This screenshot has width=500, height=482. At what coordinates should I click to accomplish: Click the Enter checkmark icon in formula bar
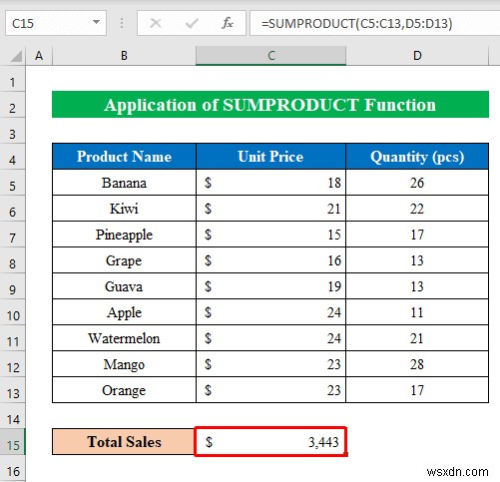coord(192,23)
